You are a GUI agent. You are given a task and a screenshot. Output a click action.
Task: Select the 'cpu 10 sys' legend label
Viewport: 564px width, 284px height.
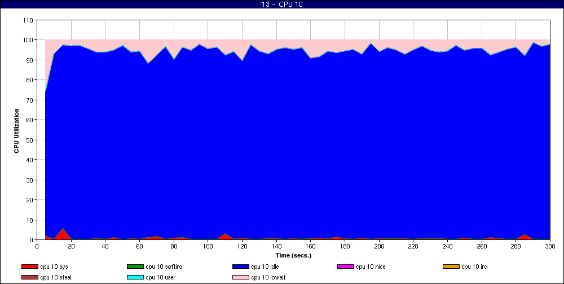(x=54, y=267)
